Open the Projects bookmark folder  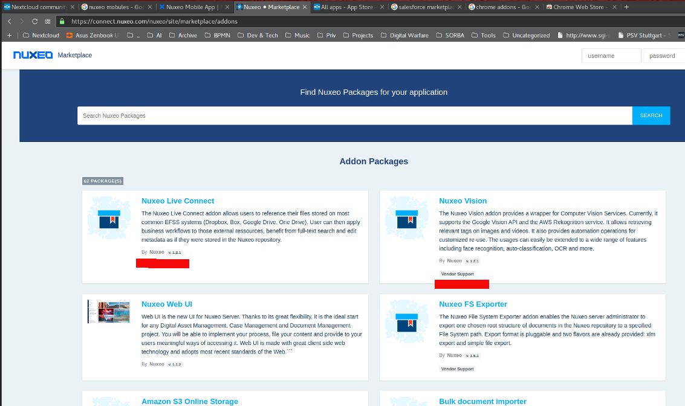tap(358, 36)
